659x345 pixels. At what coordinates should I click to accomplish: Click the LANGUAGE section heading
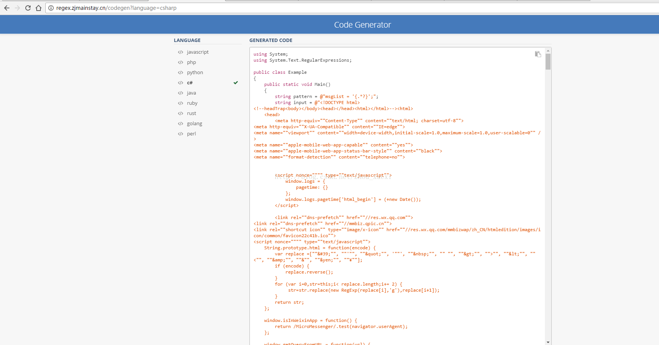[x=187, y=40]
